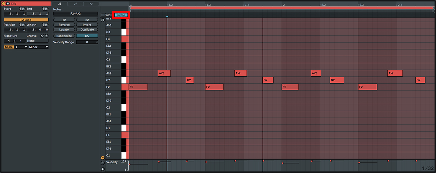Click the commit groove arrow icon
436x173 pixels.
47,36
